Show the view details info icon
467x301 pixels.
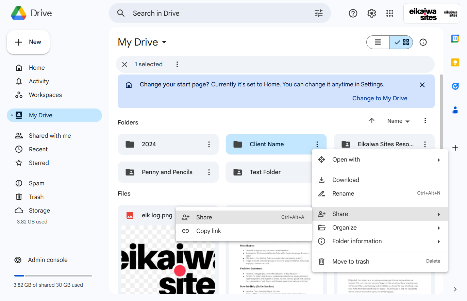point(423,42)
